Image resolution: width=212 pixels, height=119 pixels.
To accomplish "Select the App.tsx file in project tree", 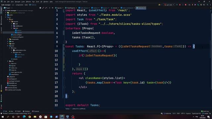I will click(x=13, y=65).
